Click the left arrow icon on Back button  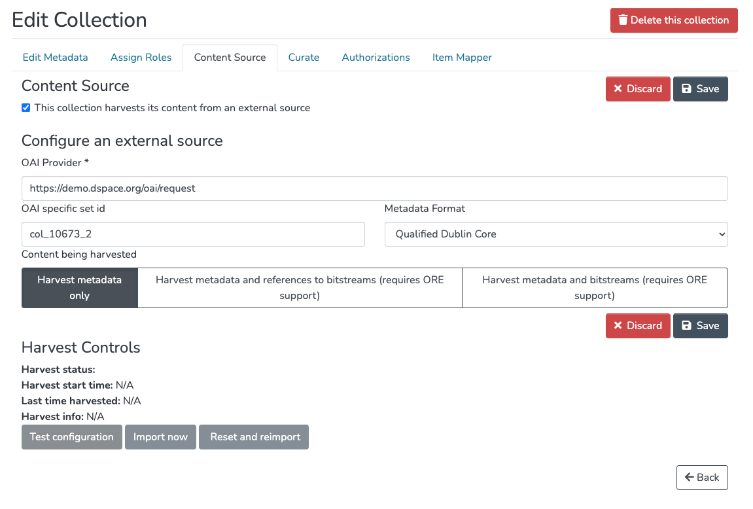pos(689,478)
